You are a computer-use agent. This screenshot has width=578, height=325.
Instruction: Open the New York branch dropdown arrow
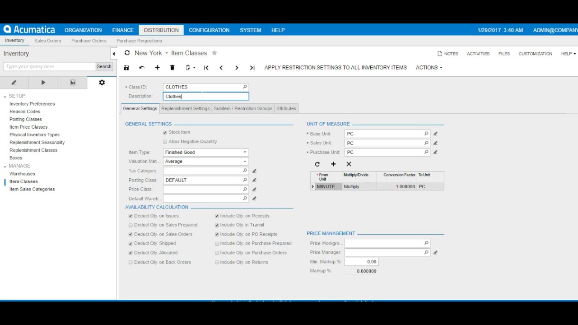tap(166, 53)
